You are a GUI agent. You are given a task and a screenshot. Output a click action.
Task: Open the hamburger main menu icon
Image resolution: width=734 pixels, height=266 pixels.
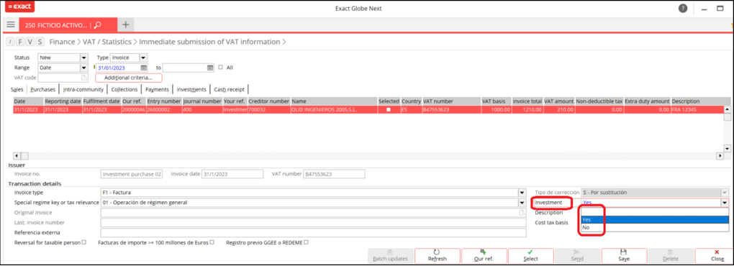pos(11,24)
